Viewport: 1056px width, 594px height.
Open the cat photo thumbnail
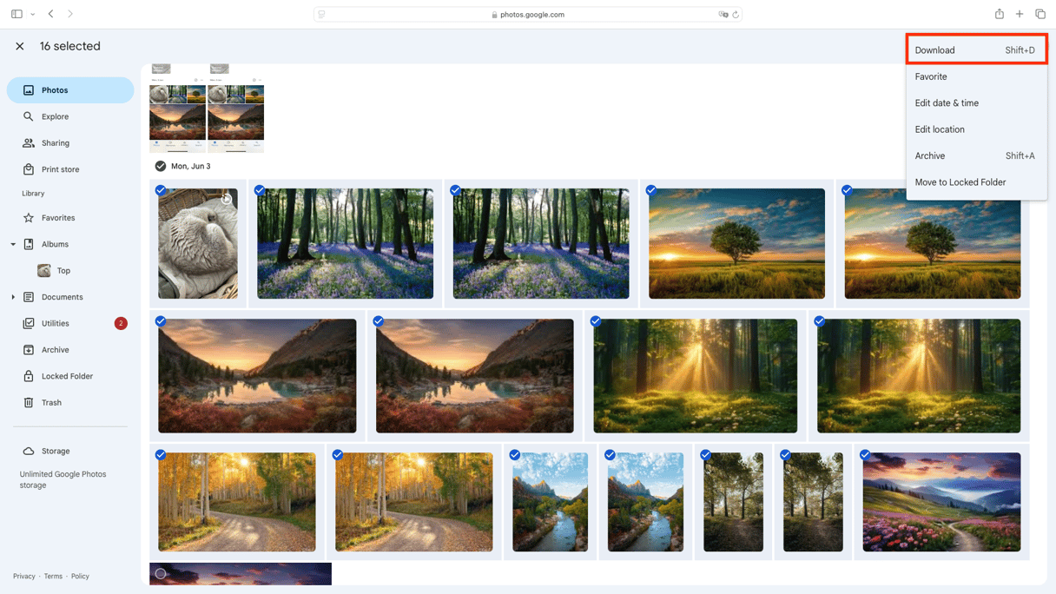pyautogui.click(x=198, y=244)
